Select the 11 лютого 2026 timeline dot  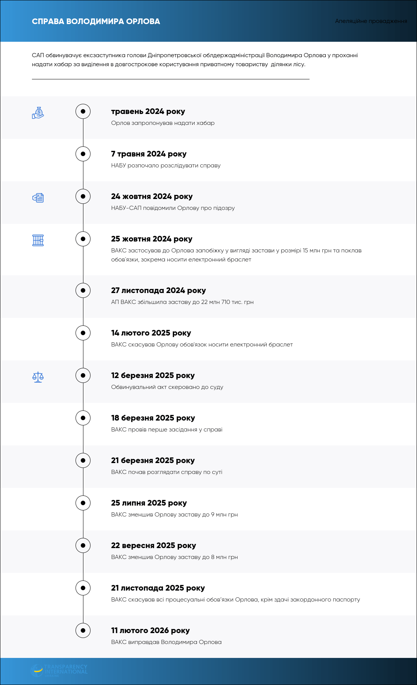coord(83,630)
